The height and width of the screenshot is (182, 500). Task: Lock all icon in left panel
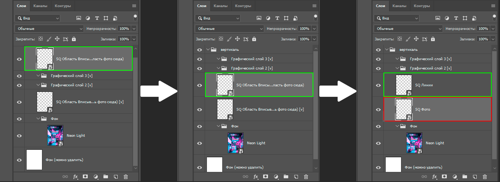74,39
